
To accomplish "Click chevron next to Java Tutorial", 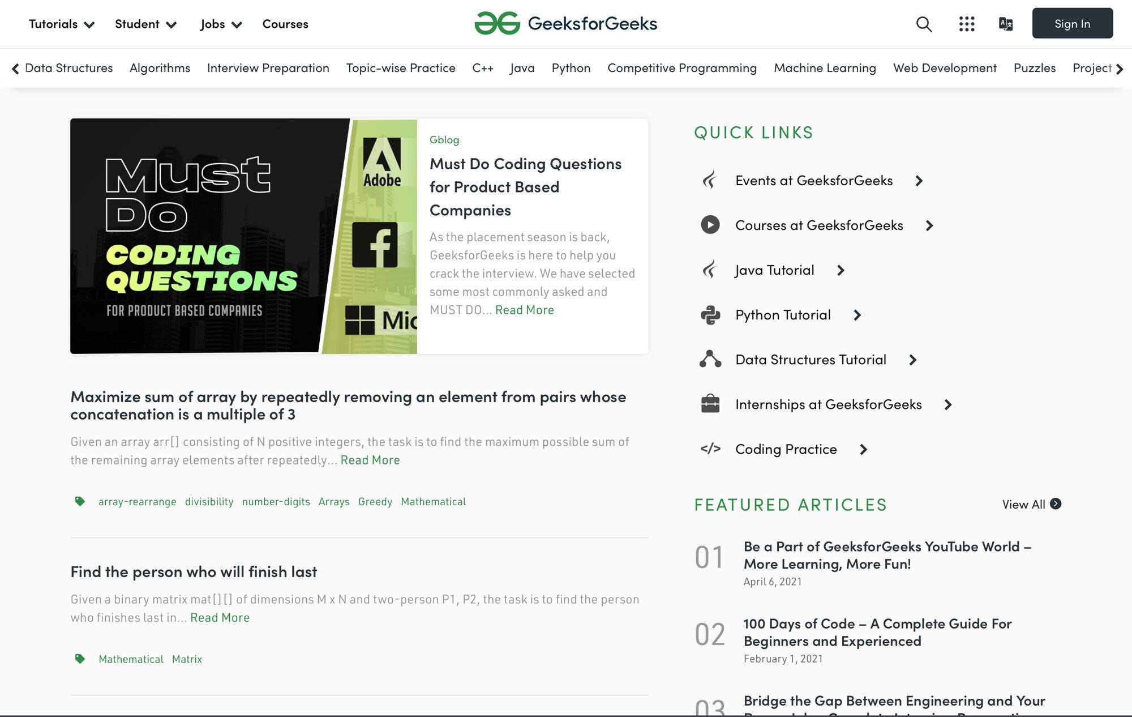I will point(841,270).
